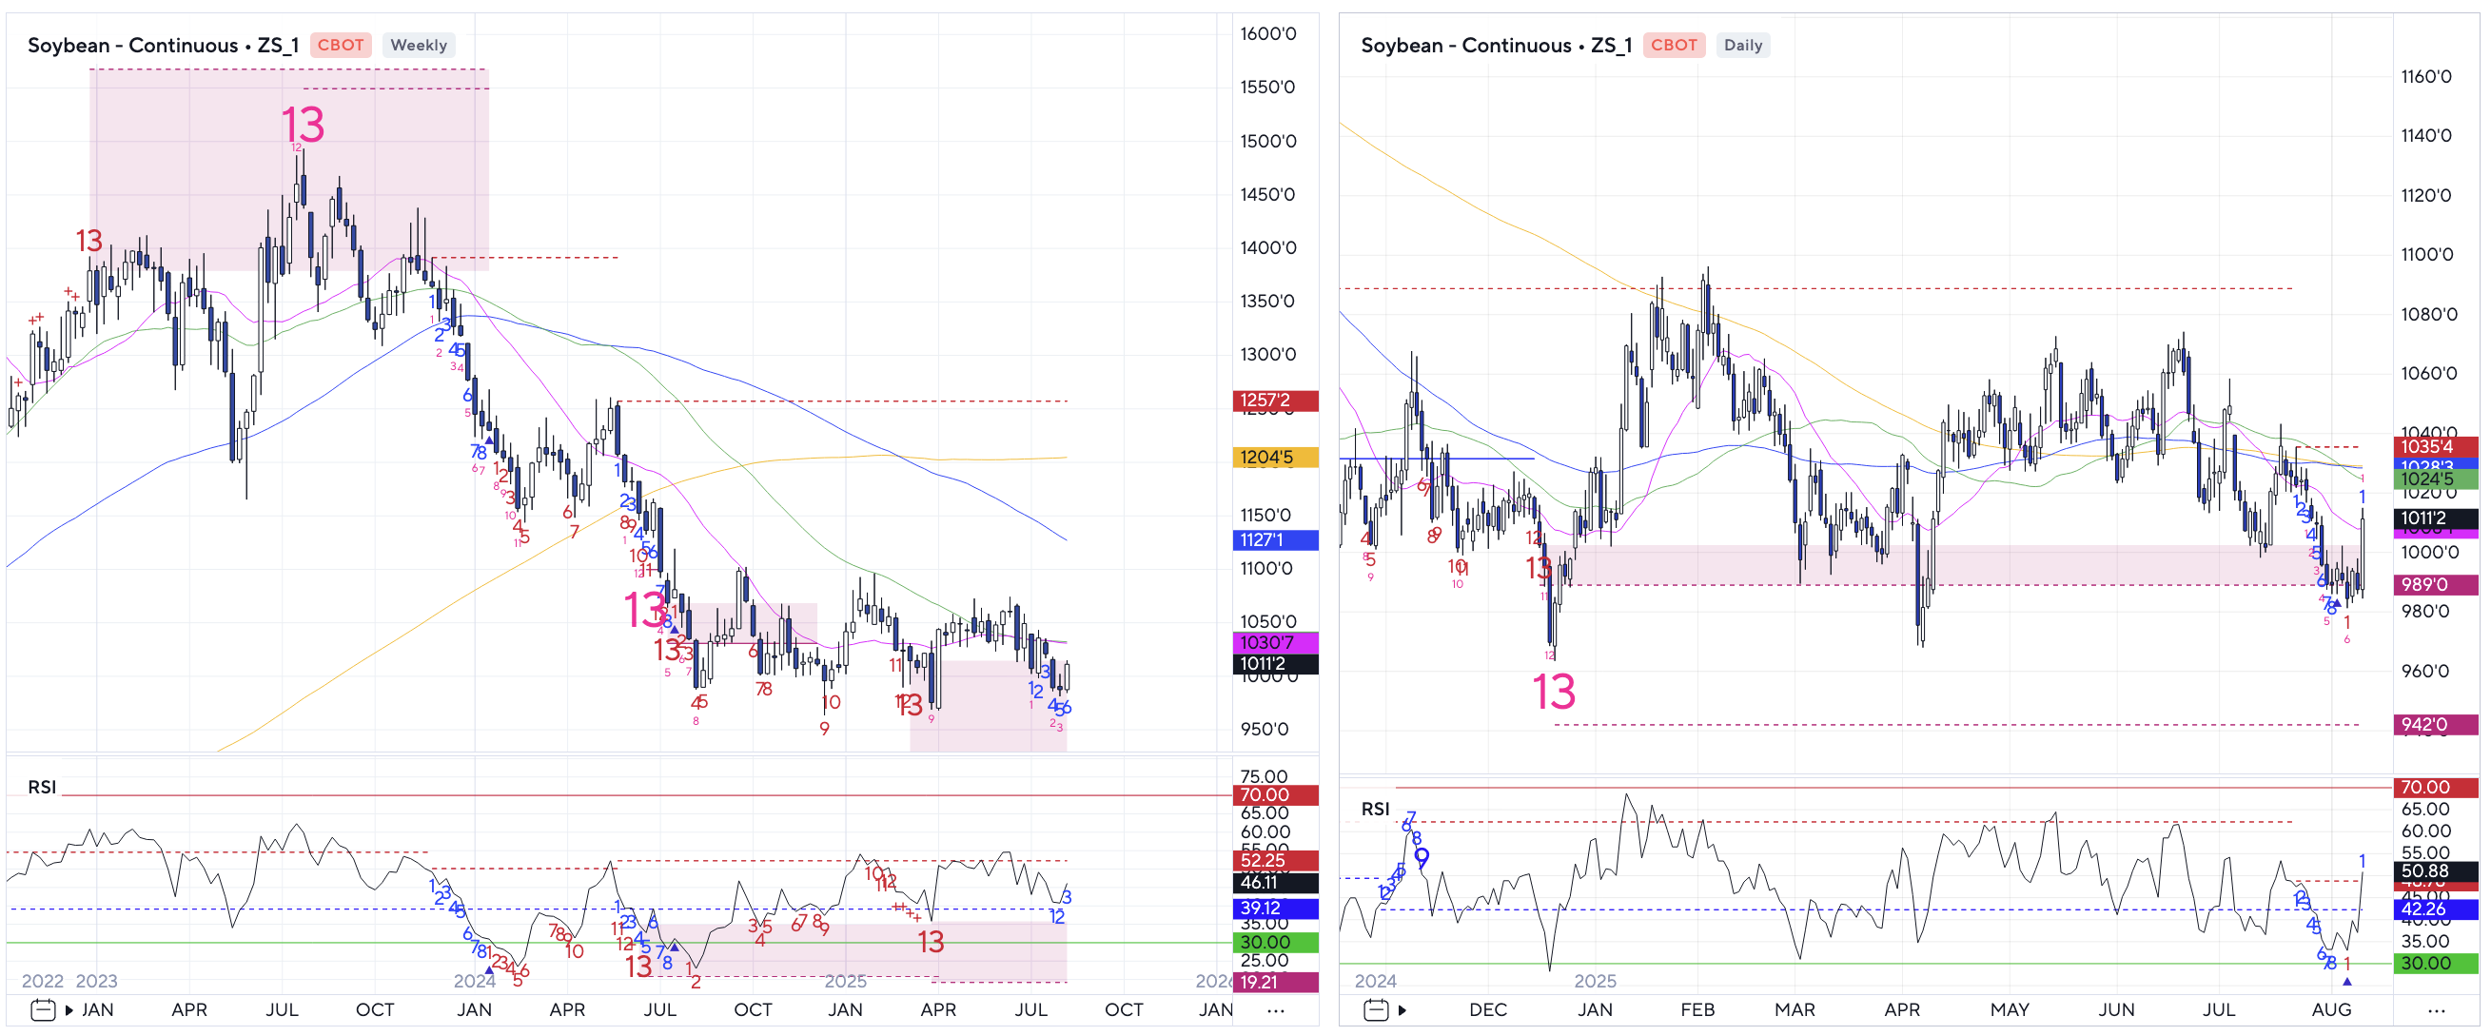Open the daily chart's three-dot options menu
Image resolution: width=2491 pixels, height=1036 pixels.
click(2436, 1010)
